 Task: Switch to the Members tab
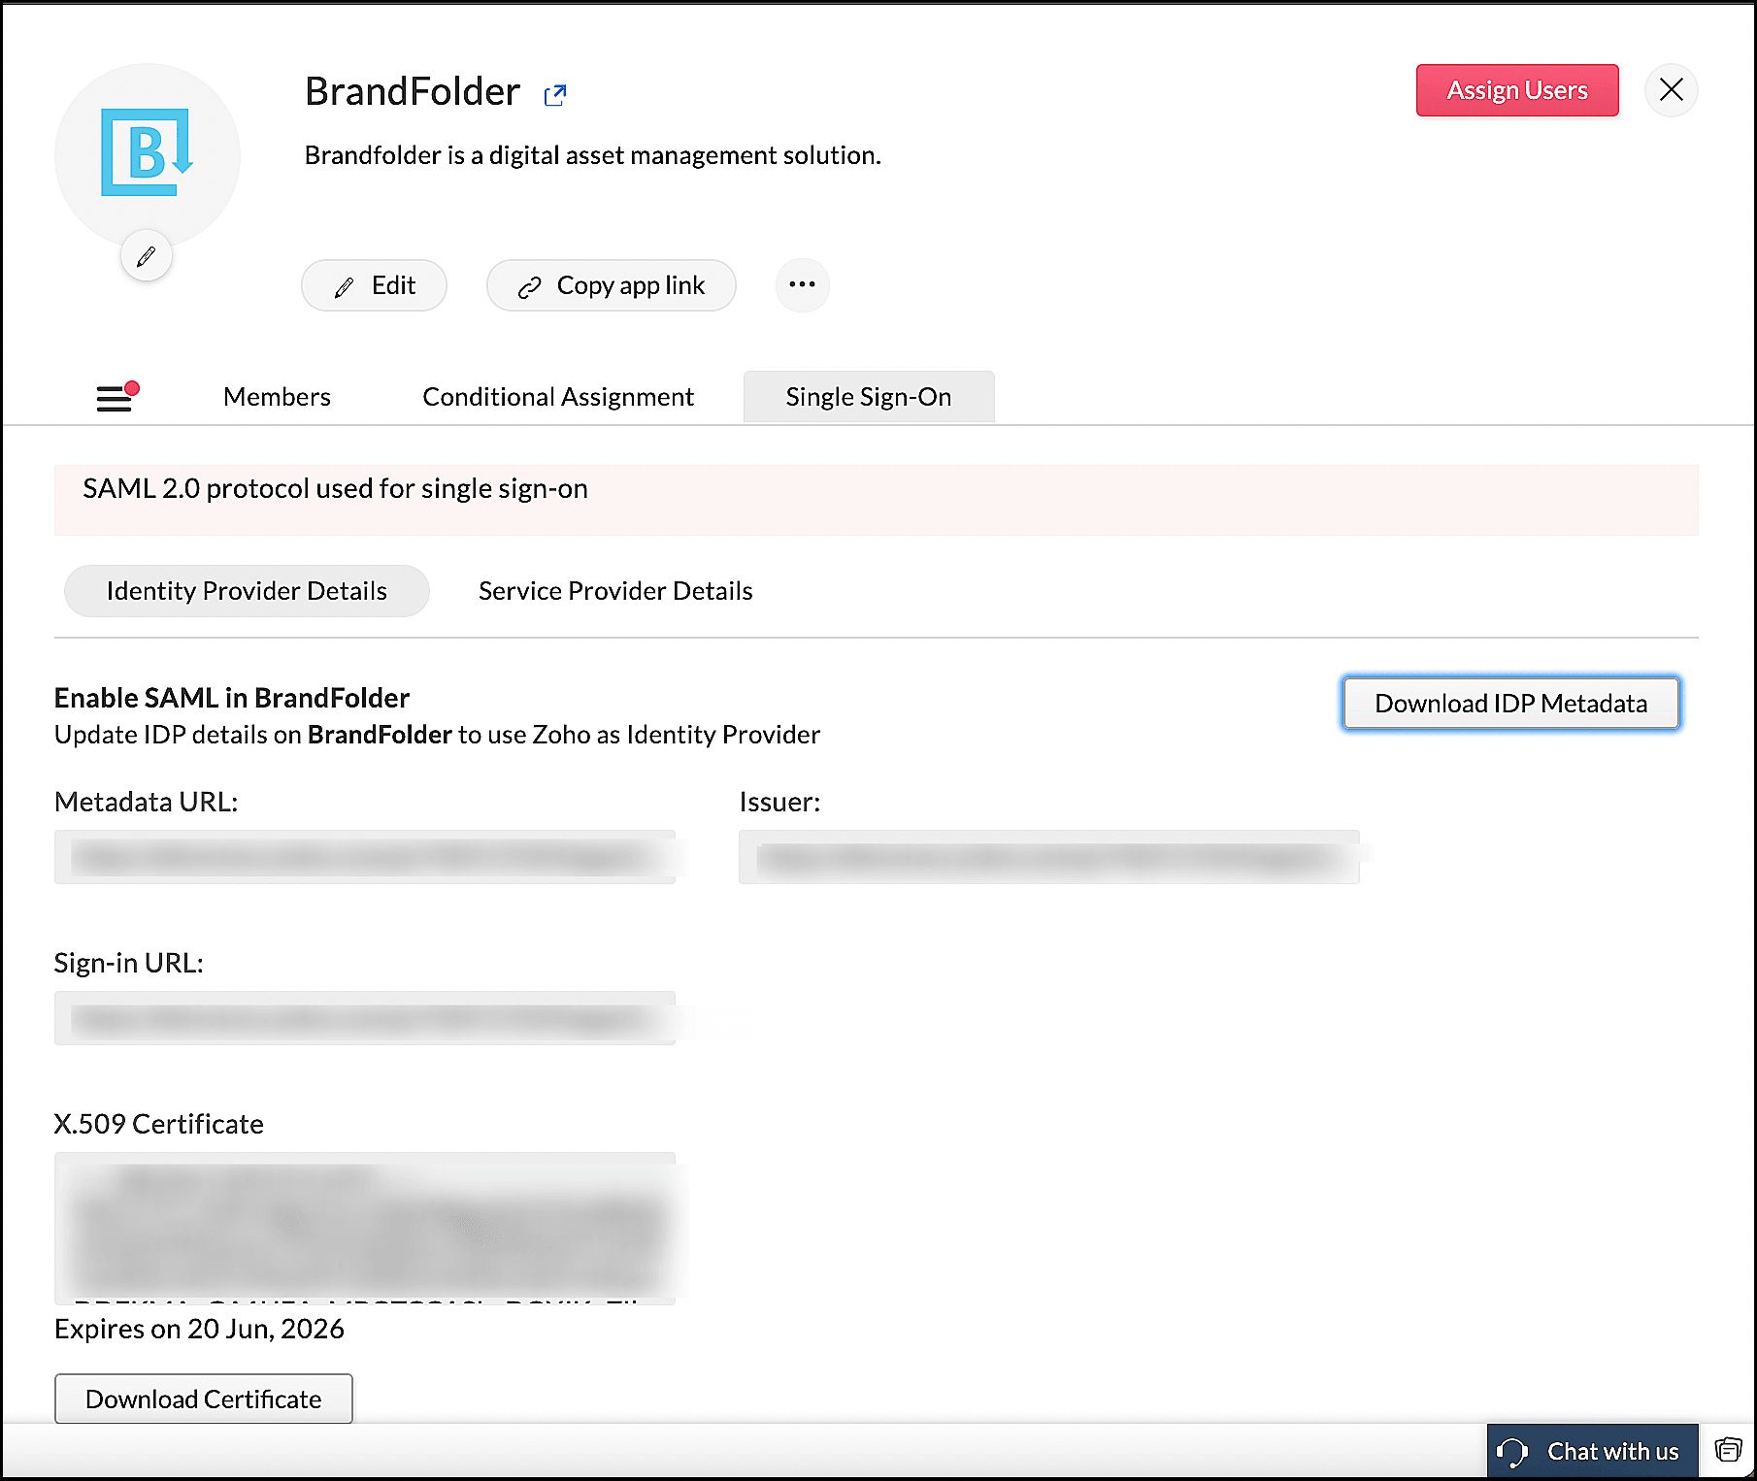click(x=277, y=396)
